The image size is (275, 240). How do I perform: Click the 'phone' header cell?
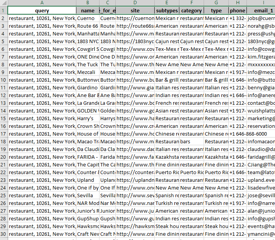(x=238, y=10)
